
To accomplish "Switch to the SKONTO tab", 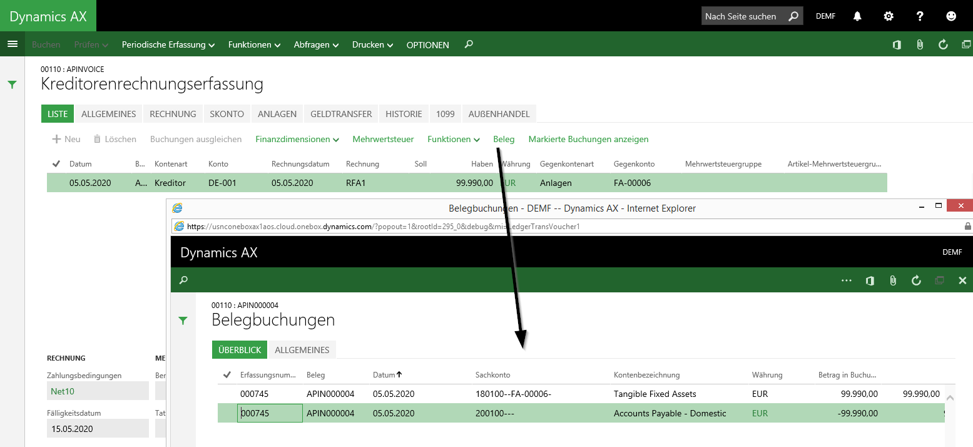I will (x=227, y=114).
